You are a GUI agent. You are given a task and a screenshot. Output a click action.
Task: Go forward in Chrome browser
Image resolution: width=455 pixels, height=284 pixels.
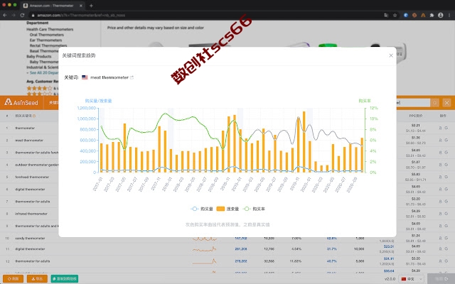(14, 15)
